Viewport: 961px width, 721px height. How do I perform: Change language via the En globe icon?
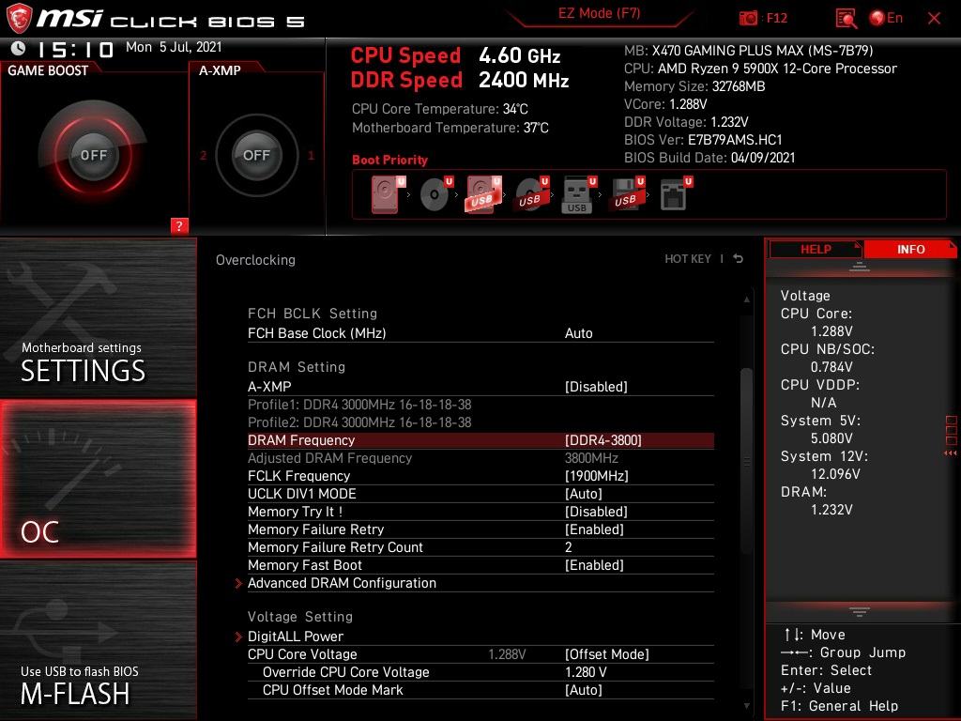pos(886,19)
